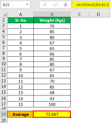Image resolution: width=111 pixels, height=123 pixels.
Task: Click the orange 'Average' label cell
Action: click(x=20, y=114)
